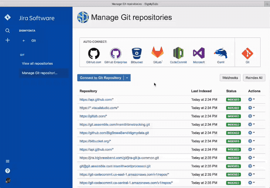The height and width of the screenshot is (188, 270).
Task: Open the us-east-1 codecommit repository link
Action: [x=124, y=175]
